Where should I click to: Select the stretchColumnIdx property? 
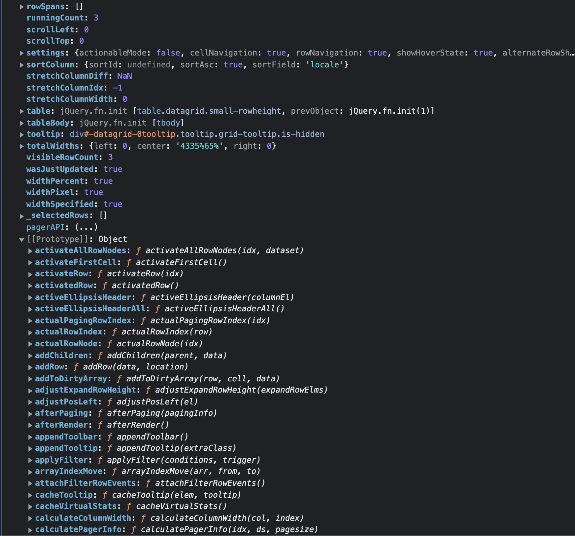(65, 88)
